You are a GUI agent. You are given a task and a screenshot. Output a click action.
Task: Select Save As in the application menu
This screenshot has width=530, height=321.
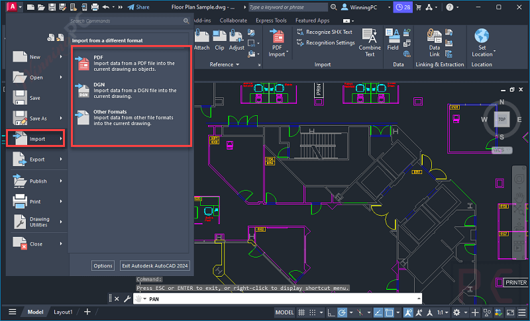[x=37, y=118]
